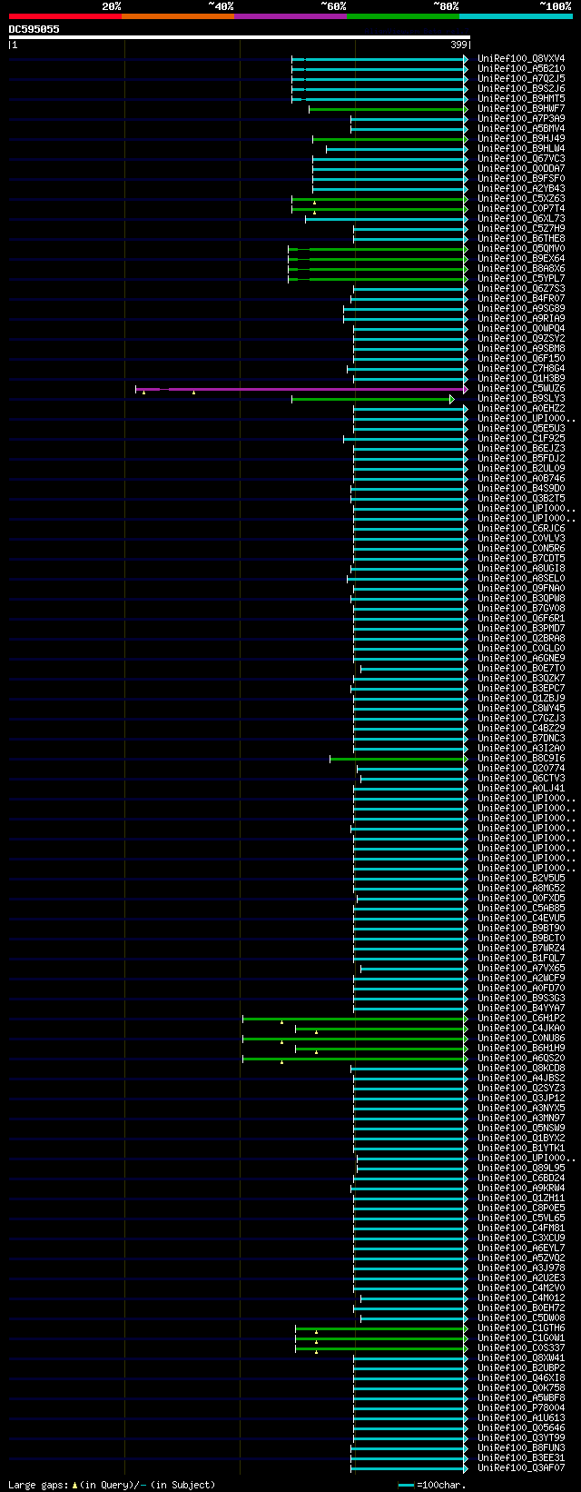Click the white query sequence ruler bar
581x1492 pixels.
tap(240, 37)
